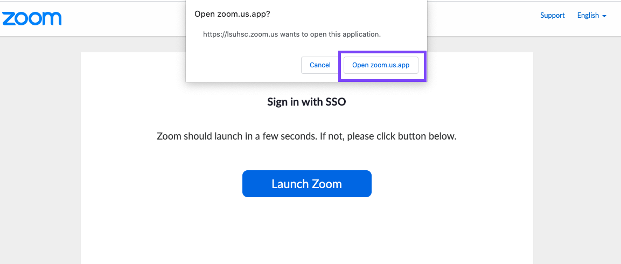
Task: Click the Zoom logo
Action: pos(32,18)
